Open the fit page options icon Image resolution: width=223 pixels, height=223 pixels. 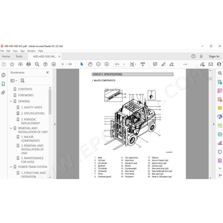133,64
